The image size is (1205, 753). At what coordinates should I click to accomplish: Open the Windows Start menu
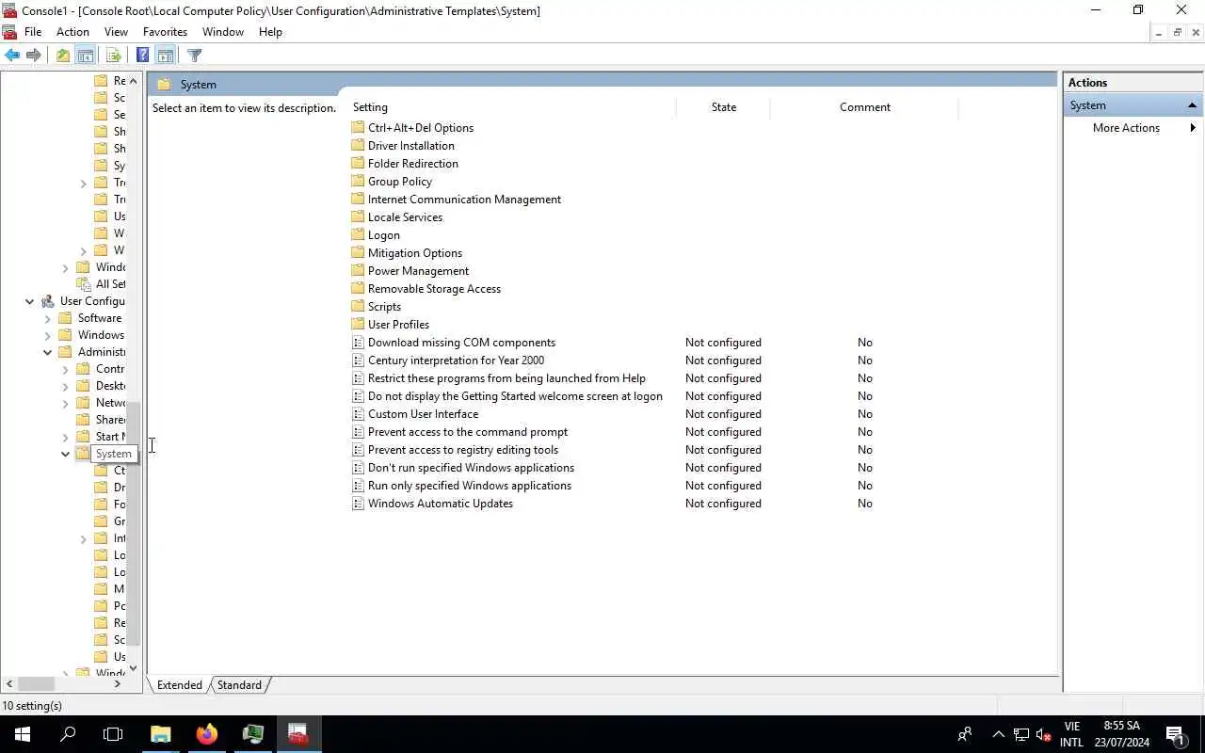coord(23,734)
